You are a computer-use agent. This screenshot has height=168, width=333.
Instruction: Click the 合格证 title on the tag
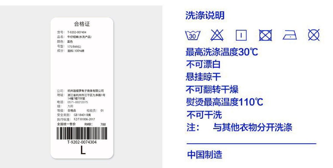82,24
